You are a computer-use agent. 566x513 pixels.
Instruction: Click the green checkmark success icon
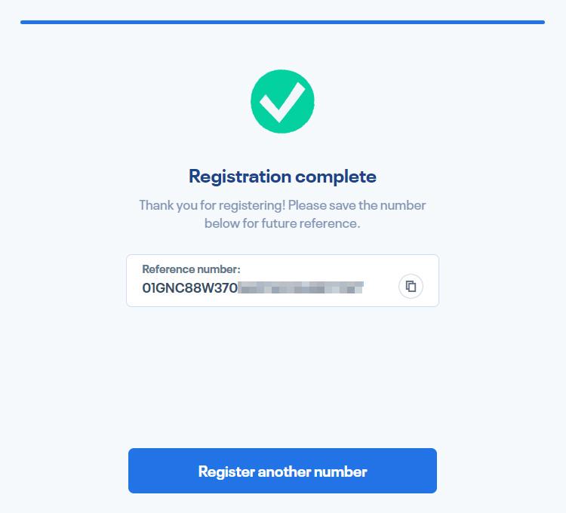282,102
